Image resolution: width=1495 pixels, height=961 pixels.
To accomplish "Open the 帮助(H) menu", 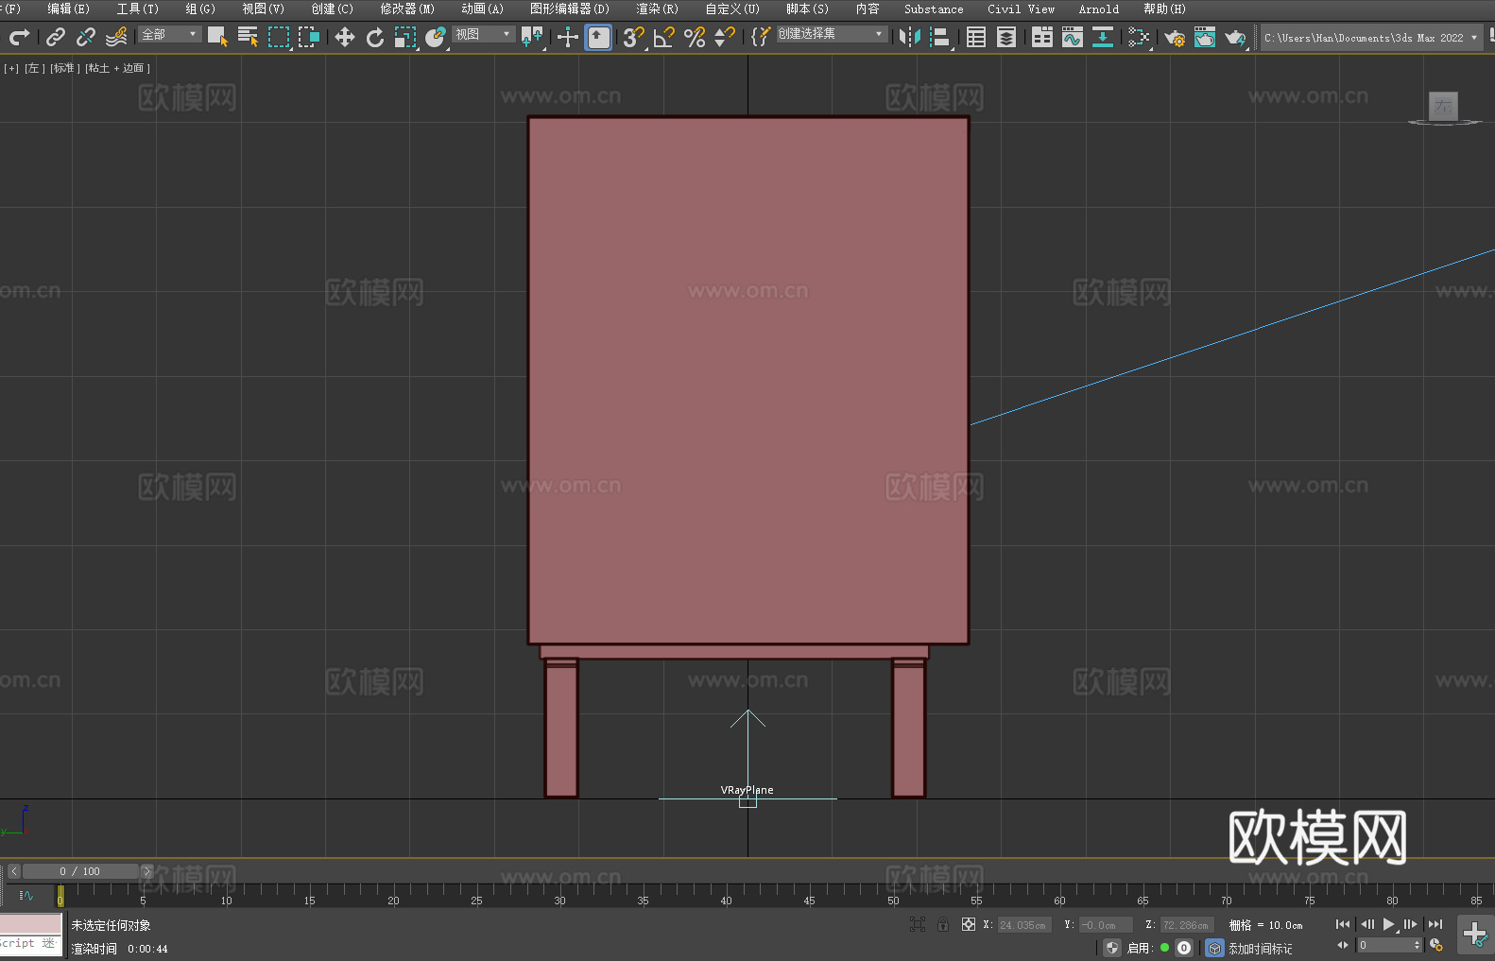I will click(1164, 9).
